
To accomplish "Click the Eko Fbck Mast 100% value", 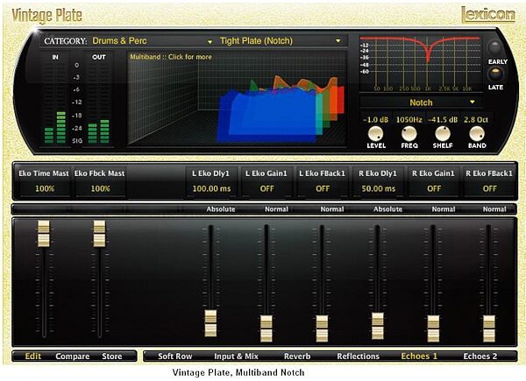I will click(100, 188).
